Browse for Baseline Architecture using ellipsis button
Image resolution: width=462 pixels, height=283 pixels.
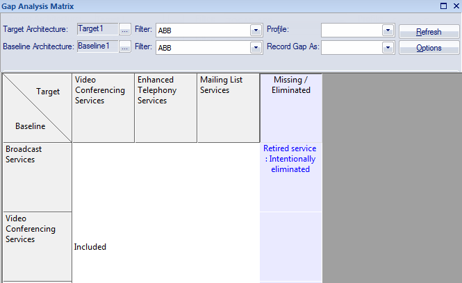[x=125, y=47]
